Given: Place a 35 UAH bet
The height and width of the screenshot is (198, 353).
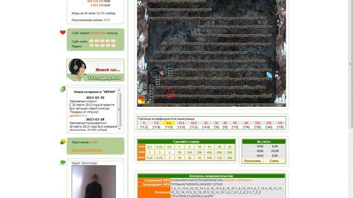Looking at the screenshot, I should tap(190, 158).
